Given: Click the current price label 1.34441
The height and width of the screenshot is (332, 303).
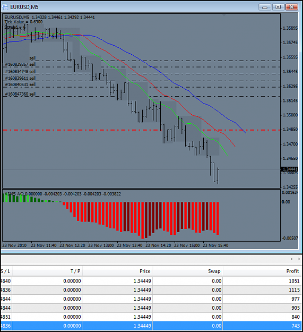Looking at the screenshot, I should [290, 169].
